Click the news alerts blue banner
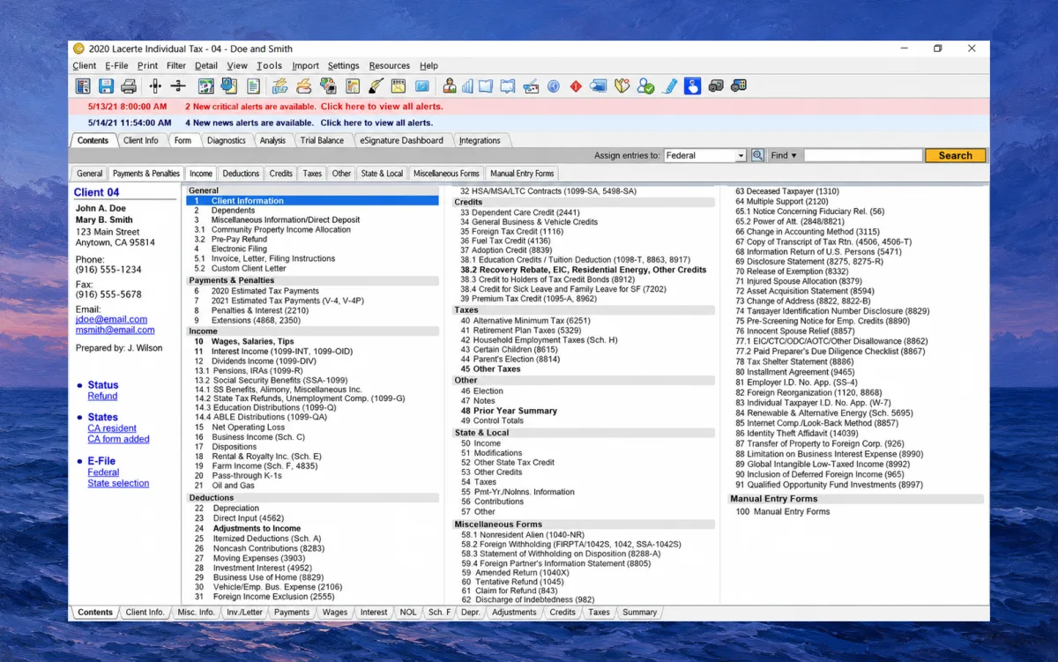 529,123
